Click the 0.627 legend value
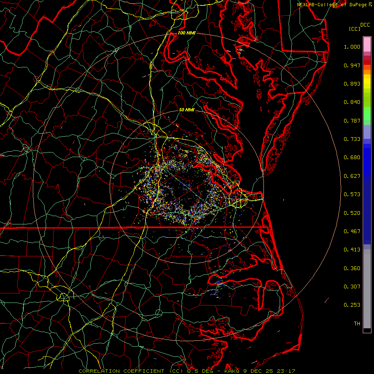Viewport: 374px width, 374px height. (x=352, y=176)
